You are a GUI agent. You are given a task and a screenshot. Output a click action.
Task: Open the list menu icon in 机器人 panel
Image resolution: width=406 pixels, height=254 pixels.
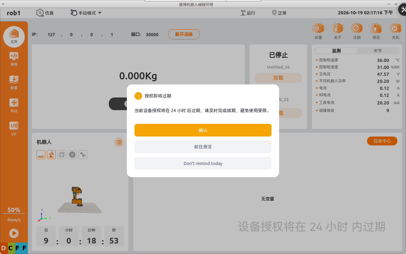point(119,142)
